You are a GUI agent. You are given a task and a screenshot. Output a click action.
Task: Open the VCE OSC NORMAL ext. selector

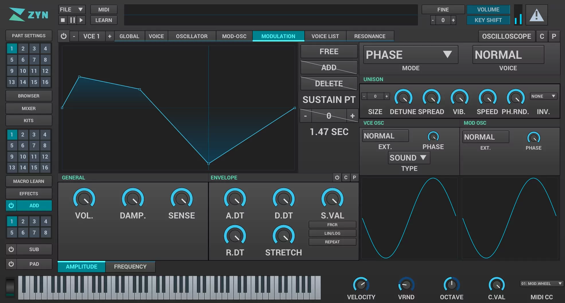[385, 136]
